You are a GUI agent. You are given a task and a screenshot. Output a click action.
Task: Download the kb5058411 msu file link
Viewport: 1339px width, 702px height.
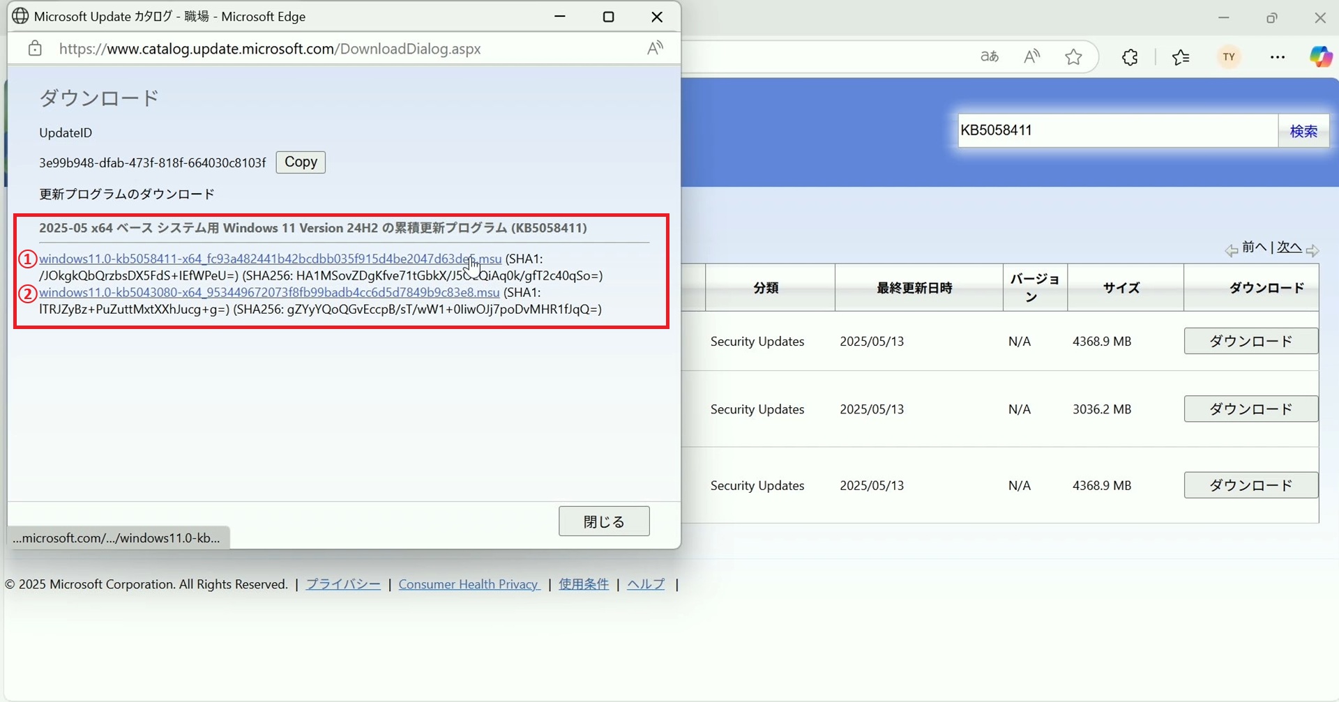[x=270, y=259]
